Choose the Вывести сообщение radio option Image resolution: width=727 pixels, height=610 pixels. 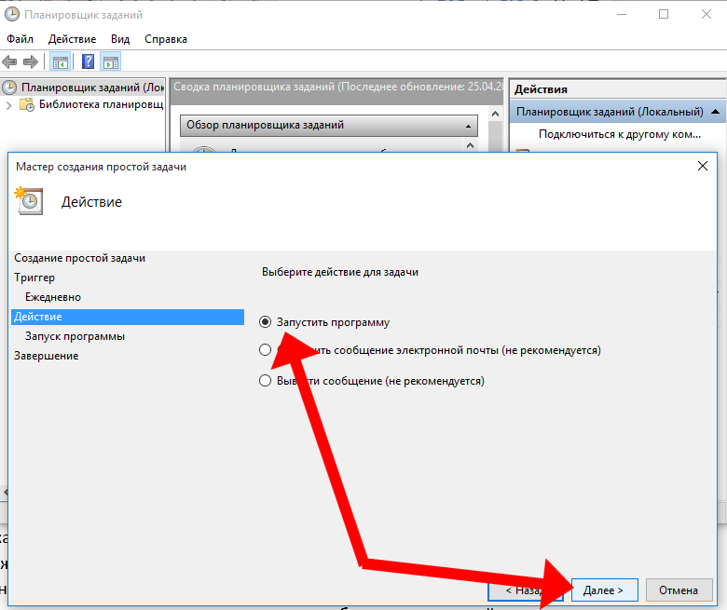pyautogui.click(x=266, y=381)
